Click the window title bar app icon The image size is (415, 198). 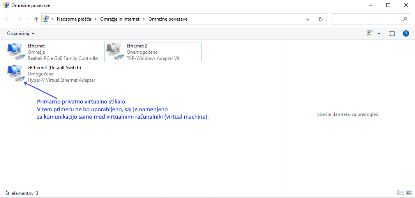[x=6, y=5]
